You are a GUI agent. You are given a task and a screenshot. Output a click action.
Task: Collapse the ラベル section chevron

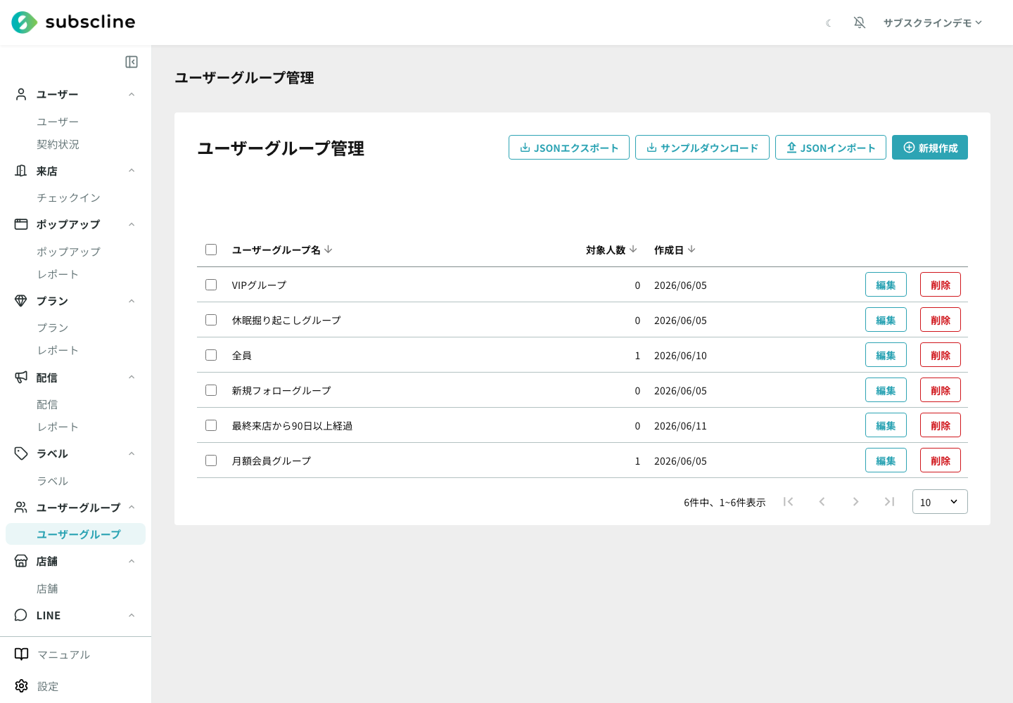click(132, 453)
